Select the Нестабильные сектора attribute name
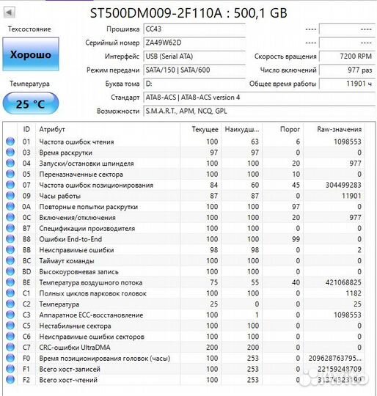The height and width of the screenshot is (396, 377). pyautogui.click(x=75, y=326)
